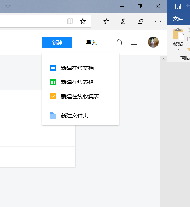The image size is (190, 207).
Task: Open the browser more options ellipsis
Action: [158, 21]
